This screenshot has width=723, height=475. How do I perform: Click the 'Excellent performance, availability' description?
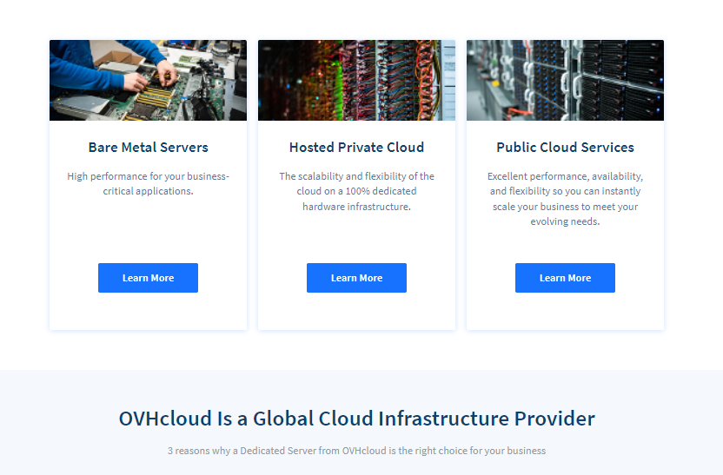point(566,199)
